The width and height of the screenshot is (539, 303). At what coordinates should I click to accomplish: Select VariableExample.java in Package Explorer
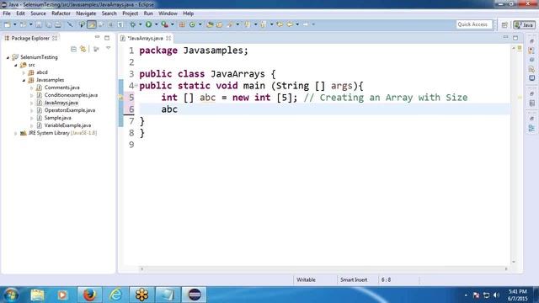[x=67, y=125]
